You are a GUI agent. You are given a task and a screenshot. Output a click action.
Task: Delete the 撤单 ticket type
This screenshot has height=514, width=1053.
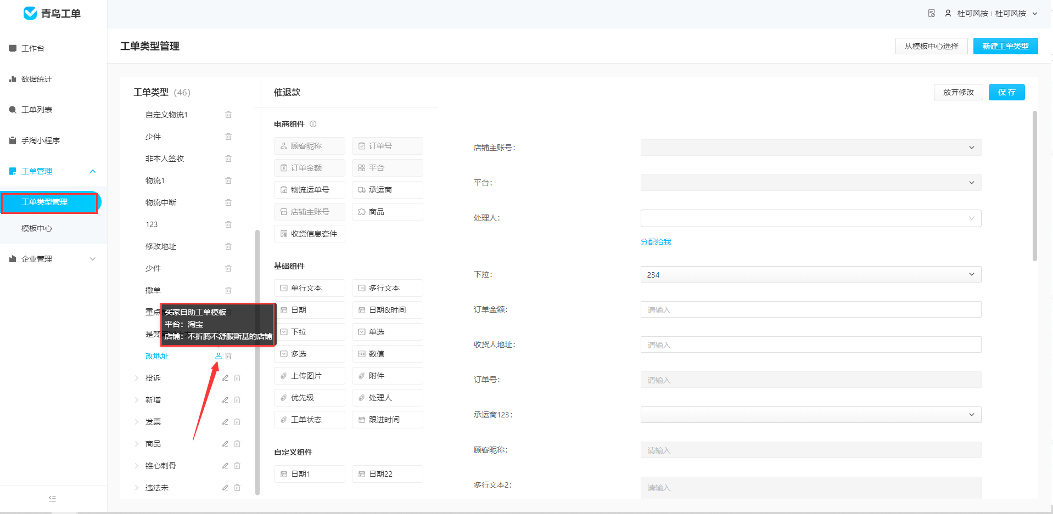(228, 290)
